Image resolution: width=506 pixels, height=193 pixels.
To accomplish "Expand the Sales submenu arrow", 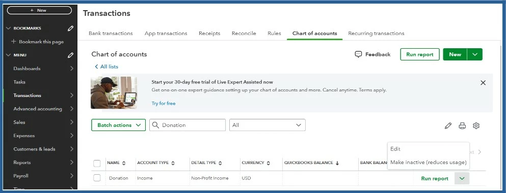I will click(72, 122).
